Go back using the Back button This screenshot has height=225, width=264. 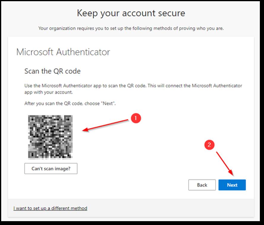(x=202, y=185)
